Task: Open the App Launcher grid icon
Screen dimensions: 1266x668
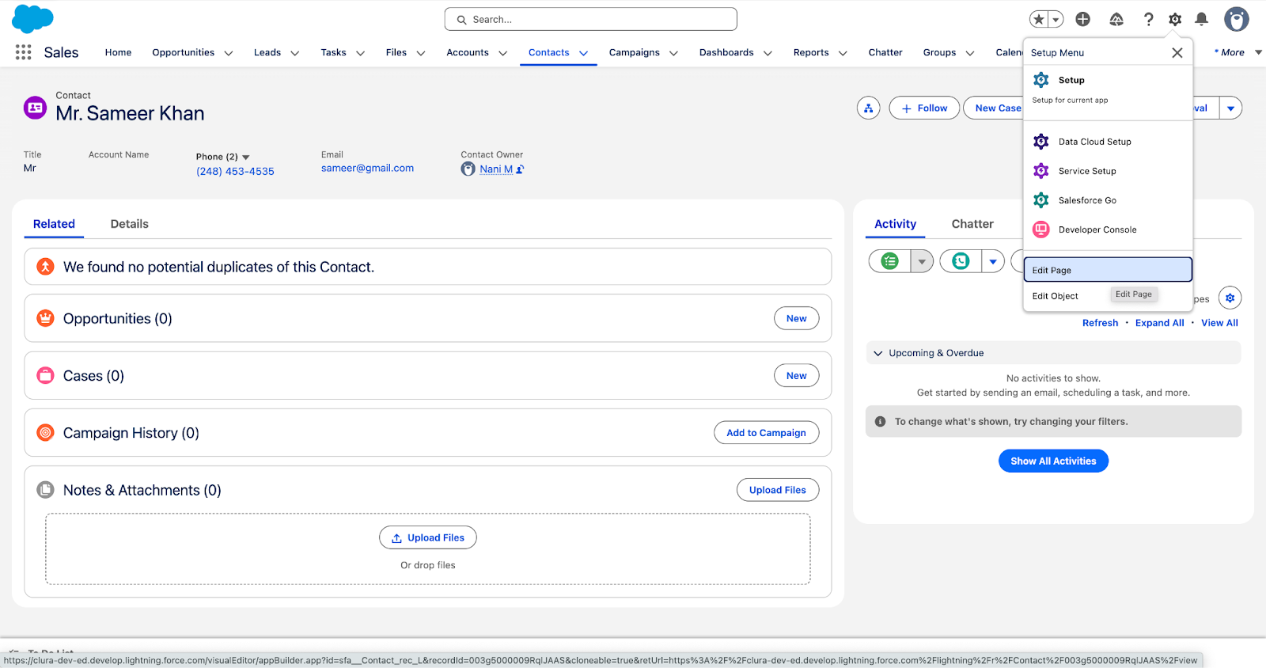Action: [24, 52]
